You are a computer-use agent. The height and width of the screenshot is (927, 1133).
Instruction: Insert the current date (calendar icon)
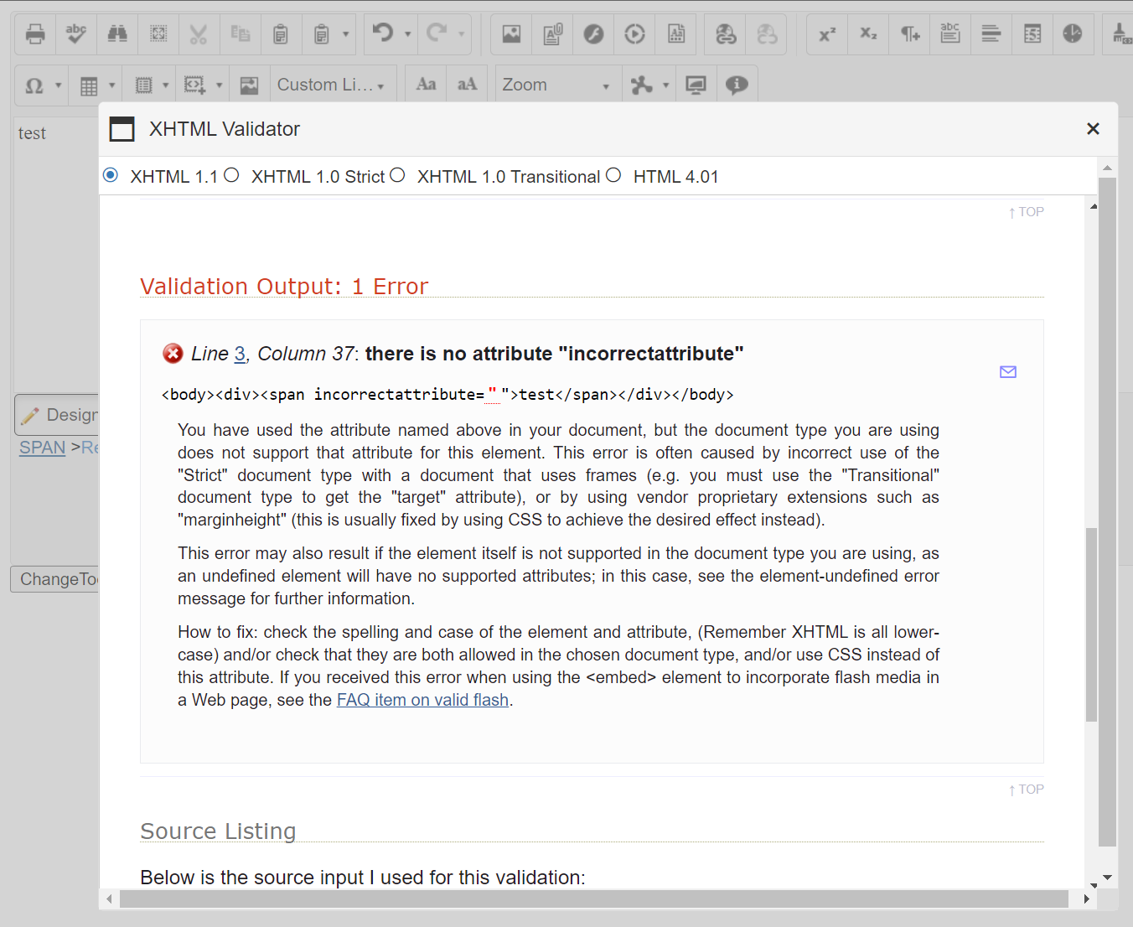1032,34
